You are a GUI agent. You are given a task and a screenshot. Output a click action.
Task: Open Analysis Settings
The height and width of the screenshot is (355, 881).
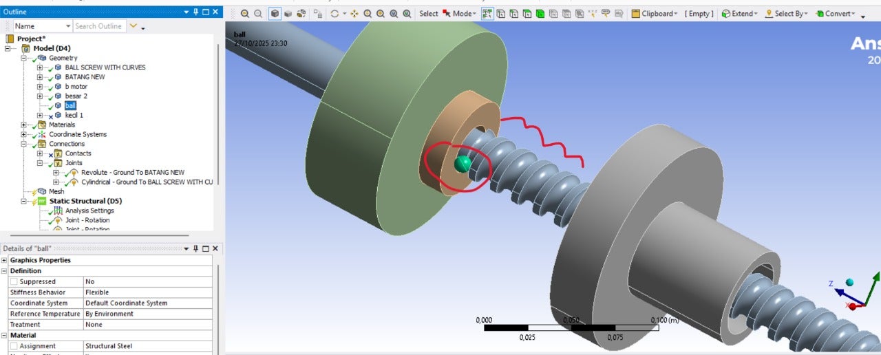coord(89,211)
